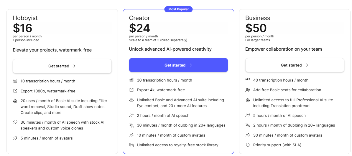Click the Business transcription hours icon
This screenshot has width=352, height=156.
[248, 80]
